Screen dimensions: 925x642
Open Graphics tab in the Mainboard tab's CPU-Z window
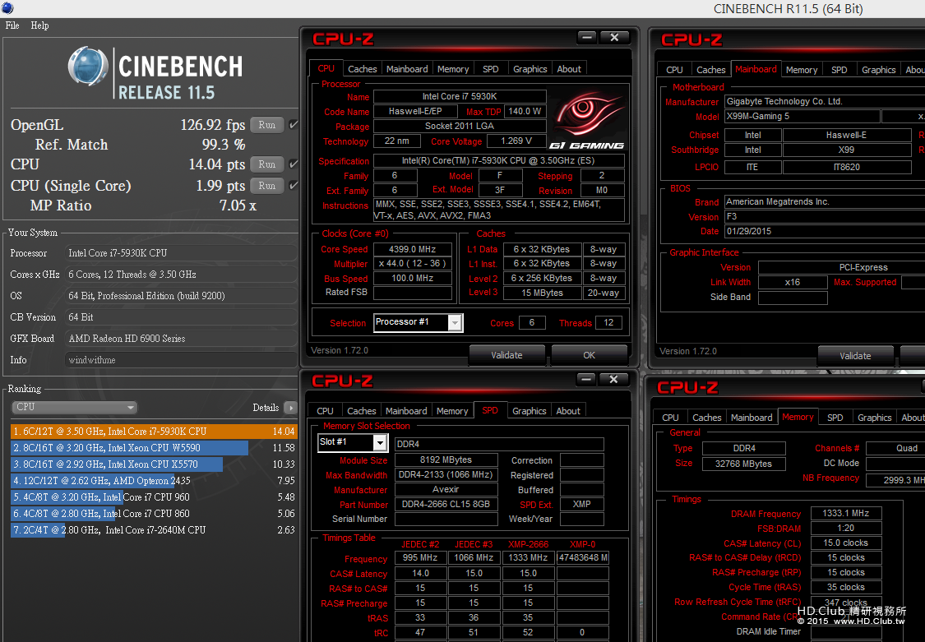[878, 70]
